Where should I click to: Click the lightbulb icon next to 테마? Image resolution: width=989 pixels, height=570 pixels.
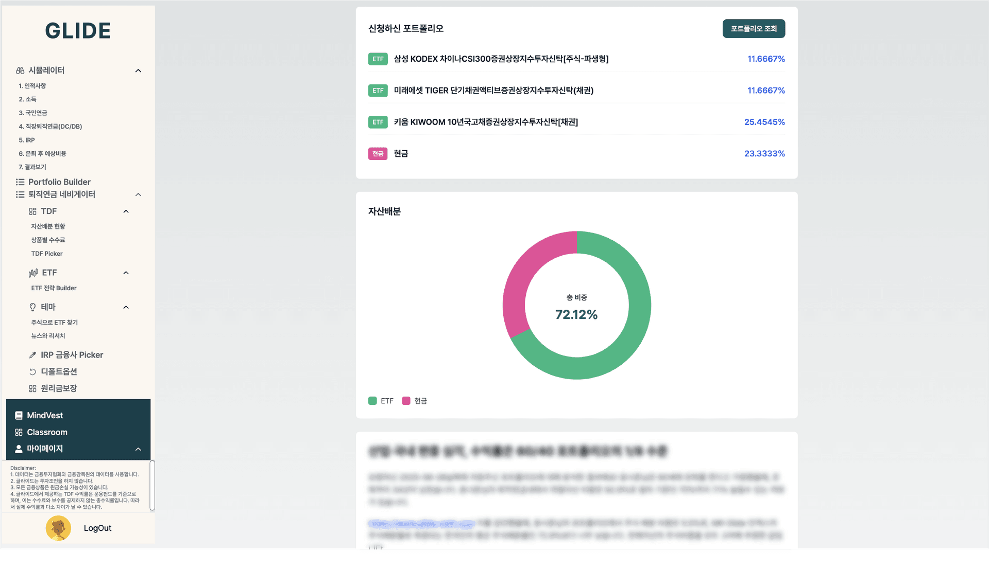pyautogui.click(x=33, y=307)
